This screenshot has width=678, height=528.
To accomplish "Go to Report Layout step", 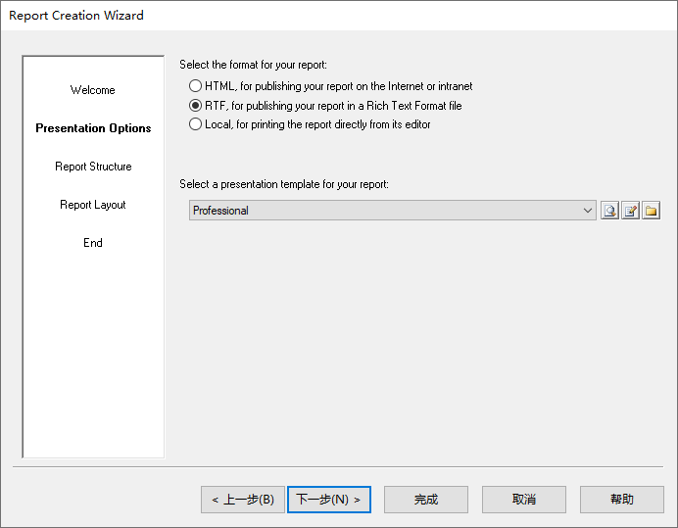I will (x=92, y=205).
